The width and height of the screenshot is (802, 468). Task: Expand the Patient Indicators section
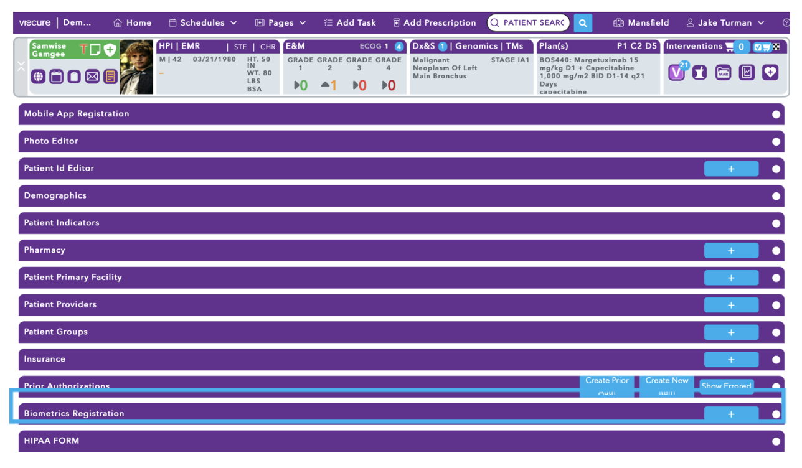(x=401, y=223)
